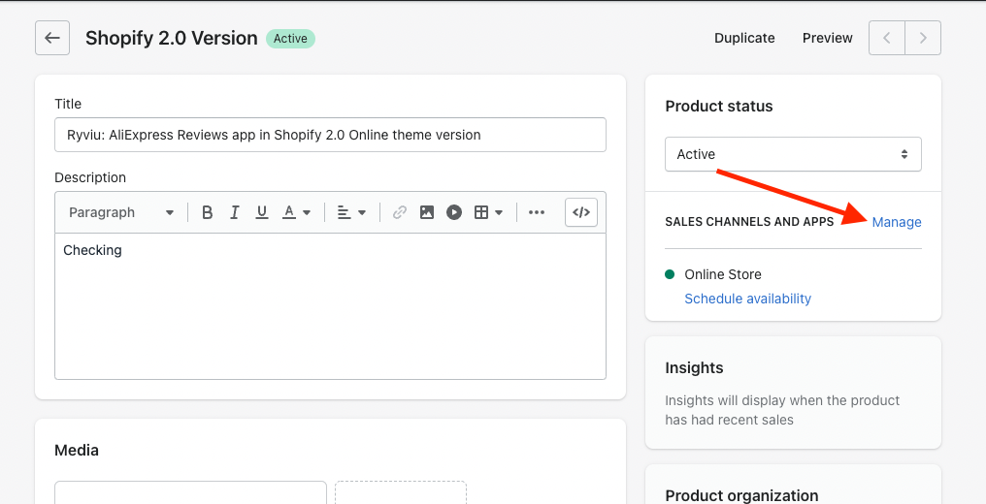986x504 pixels.
Task: Open the insert table dropdown
Action: point(488,212)
